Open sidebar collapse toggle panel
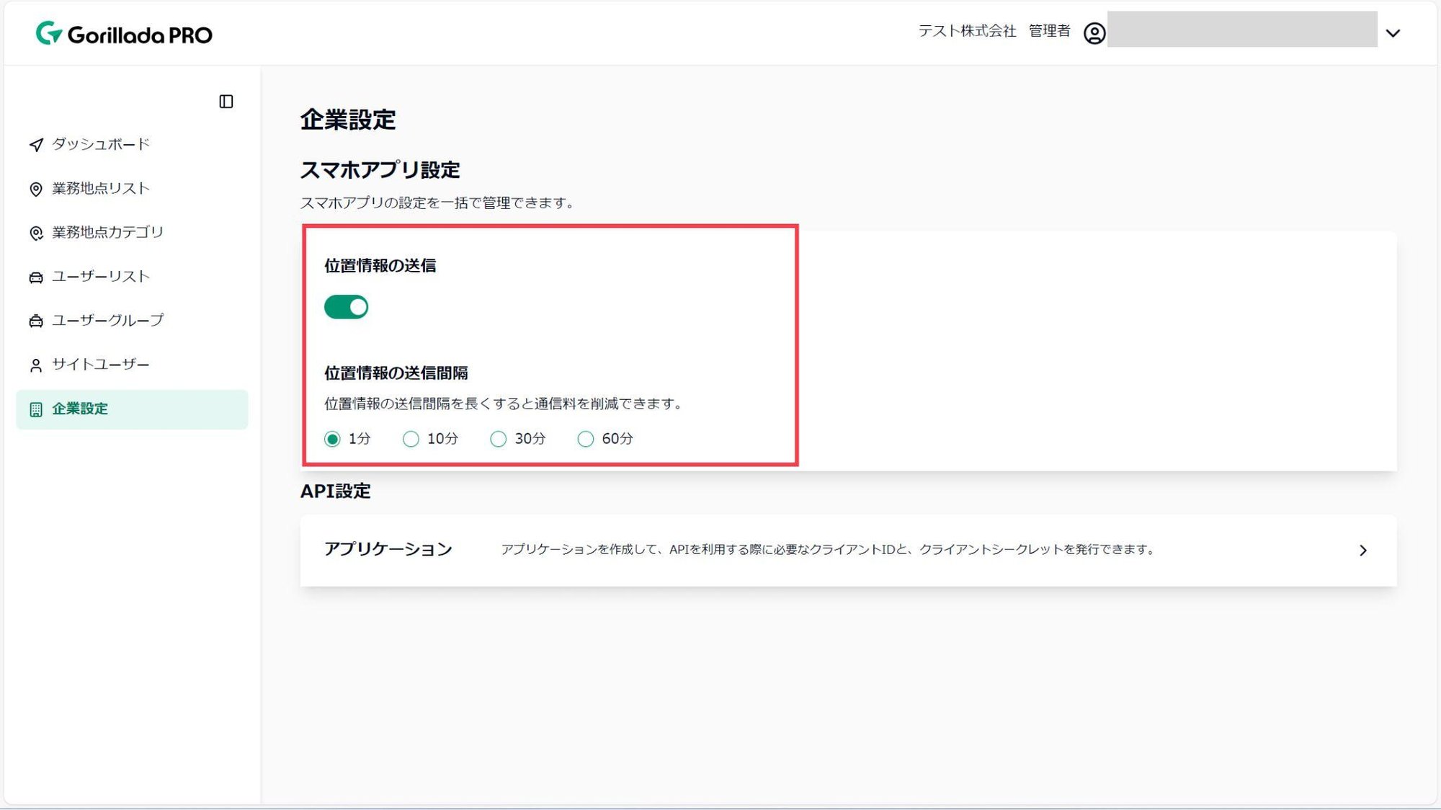Image resolution: width=1441 pixels, height=810 pixels. pyautogui.click(x=226, y=101)
